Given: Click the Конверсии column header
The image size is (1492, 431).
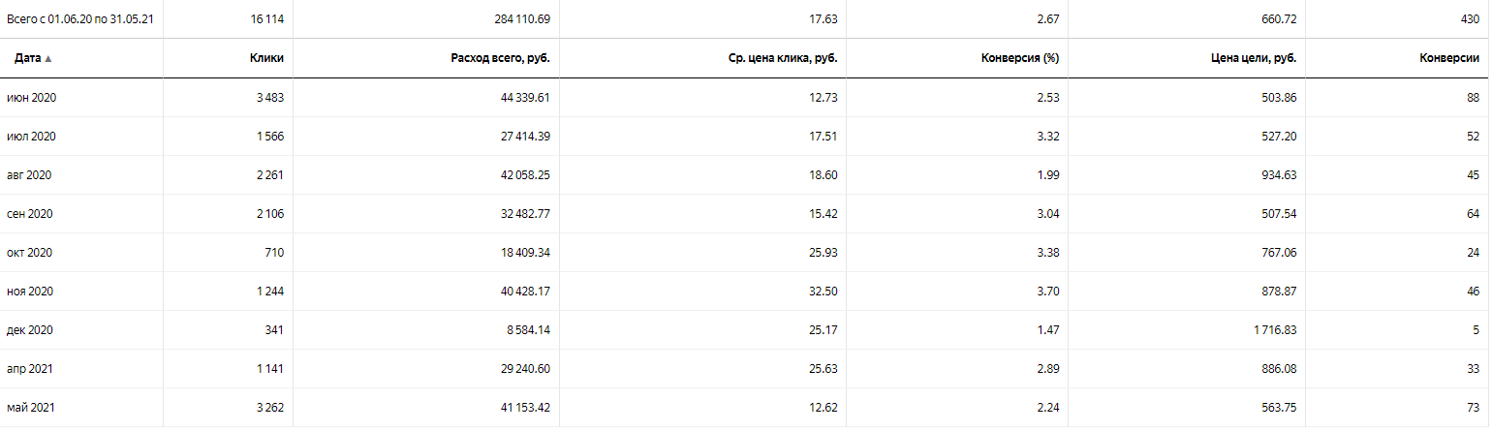Looking at the screenshot, I should 1449,58.
